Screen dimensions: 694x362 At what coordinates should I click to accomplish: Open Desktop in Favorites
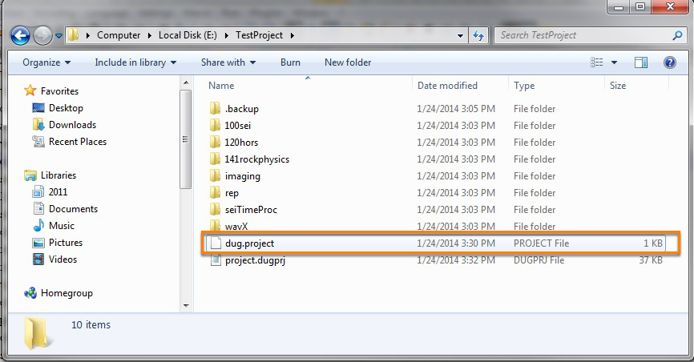[x=66, y=108]
